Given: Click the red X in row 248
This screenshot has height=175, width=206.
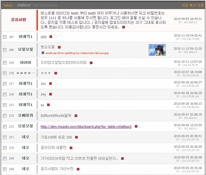Looking at the screenshot, I should (78, 169).
